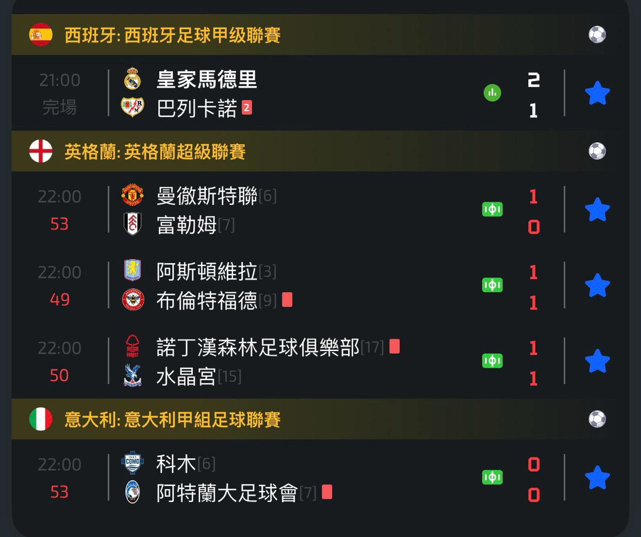Click the soccer ball icon beside 英格蘭超級聯賽

[x=597, y=151]
